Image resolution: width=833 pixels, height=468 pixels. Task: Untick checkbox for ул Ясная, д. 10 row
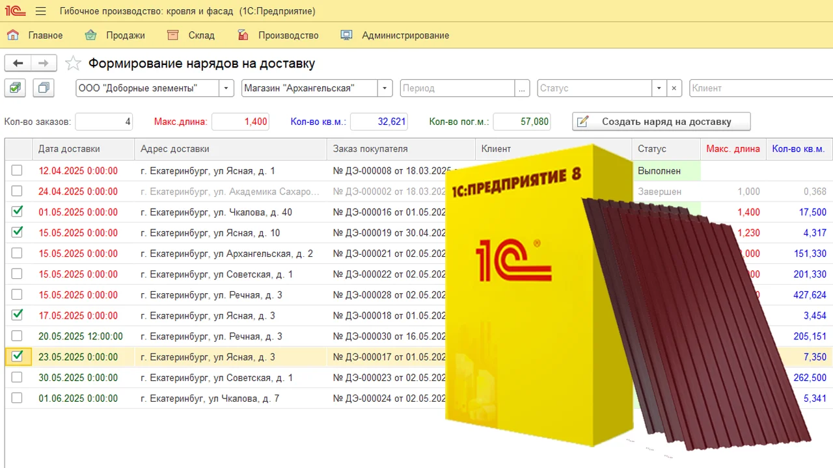(17, 233)
